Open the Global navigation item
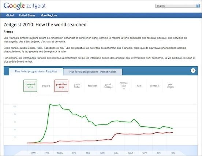202x156 pixels. [10, 15]
